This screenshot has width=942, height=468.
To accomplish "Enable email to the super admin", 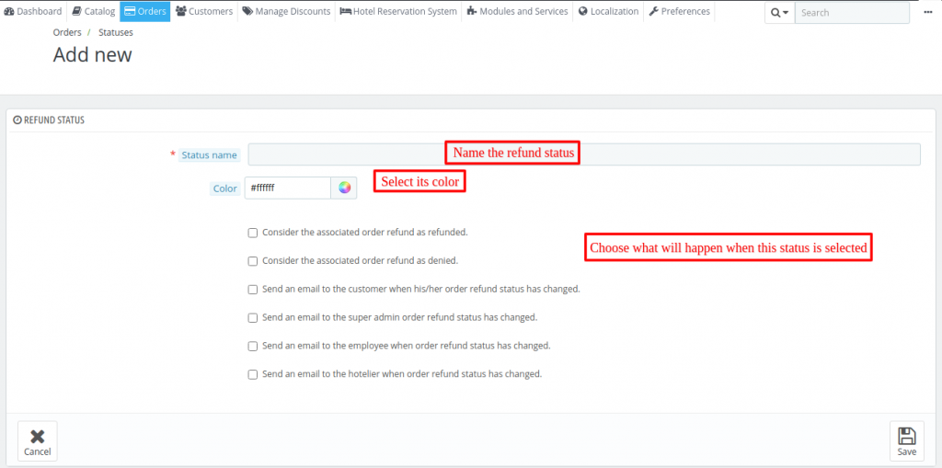I will 253,318.
